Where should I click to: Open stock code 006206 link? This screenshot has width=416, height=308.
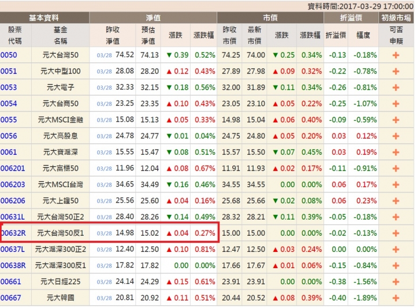[13, 201]
